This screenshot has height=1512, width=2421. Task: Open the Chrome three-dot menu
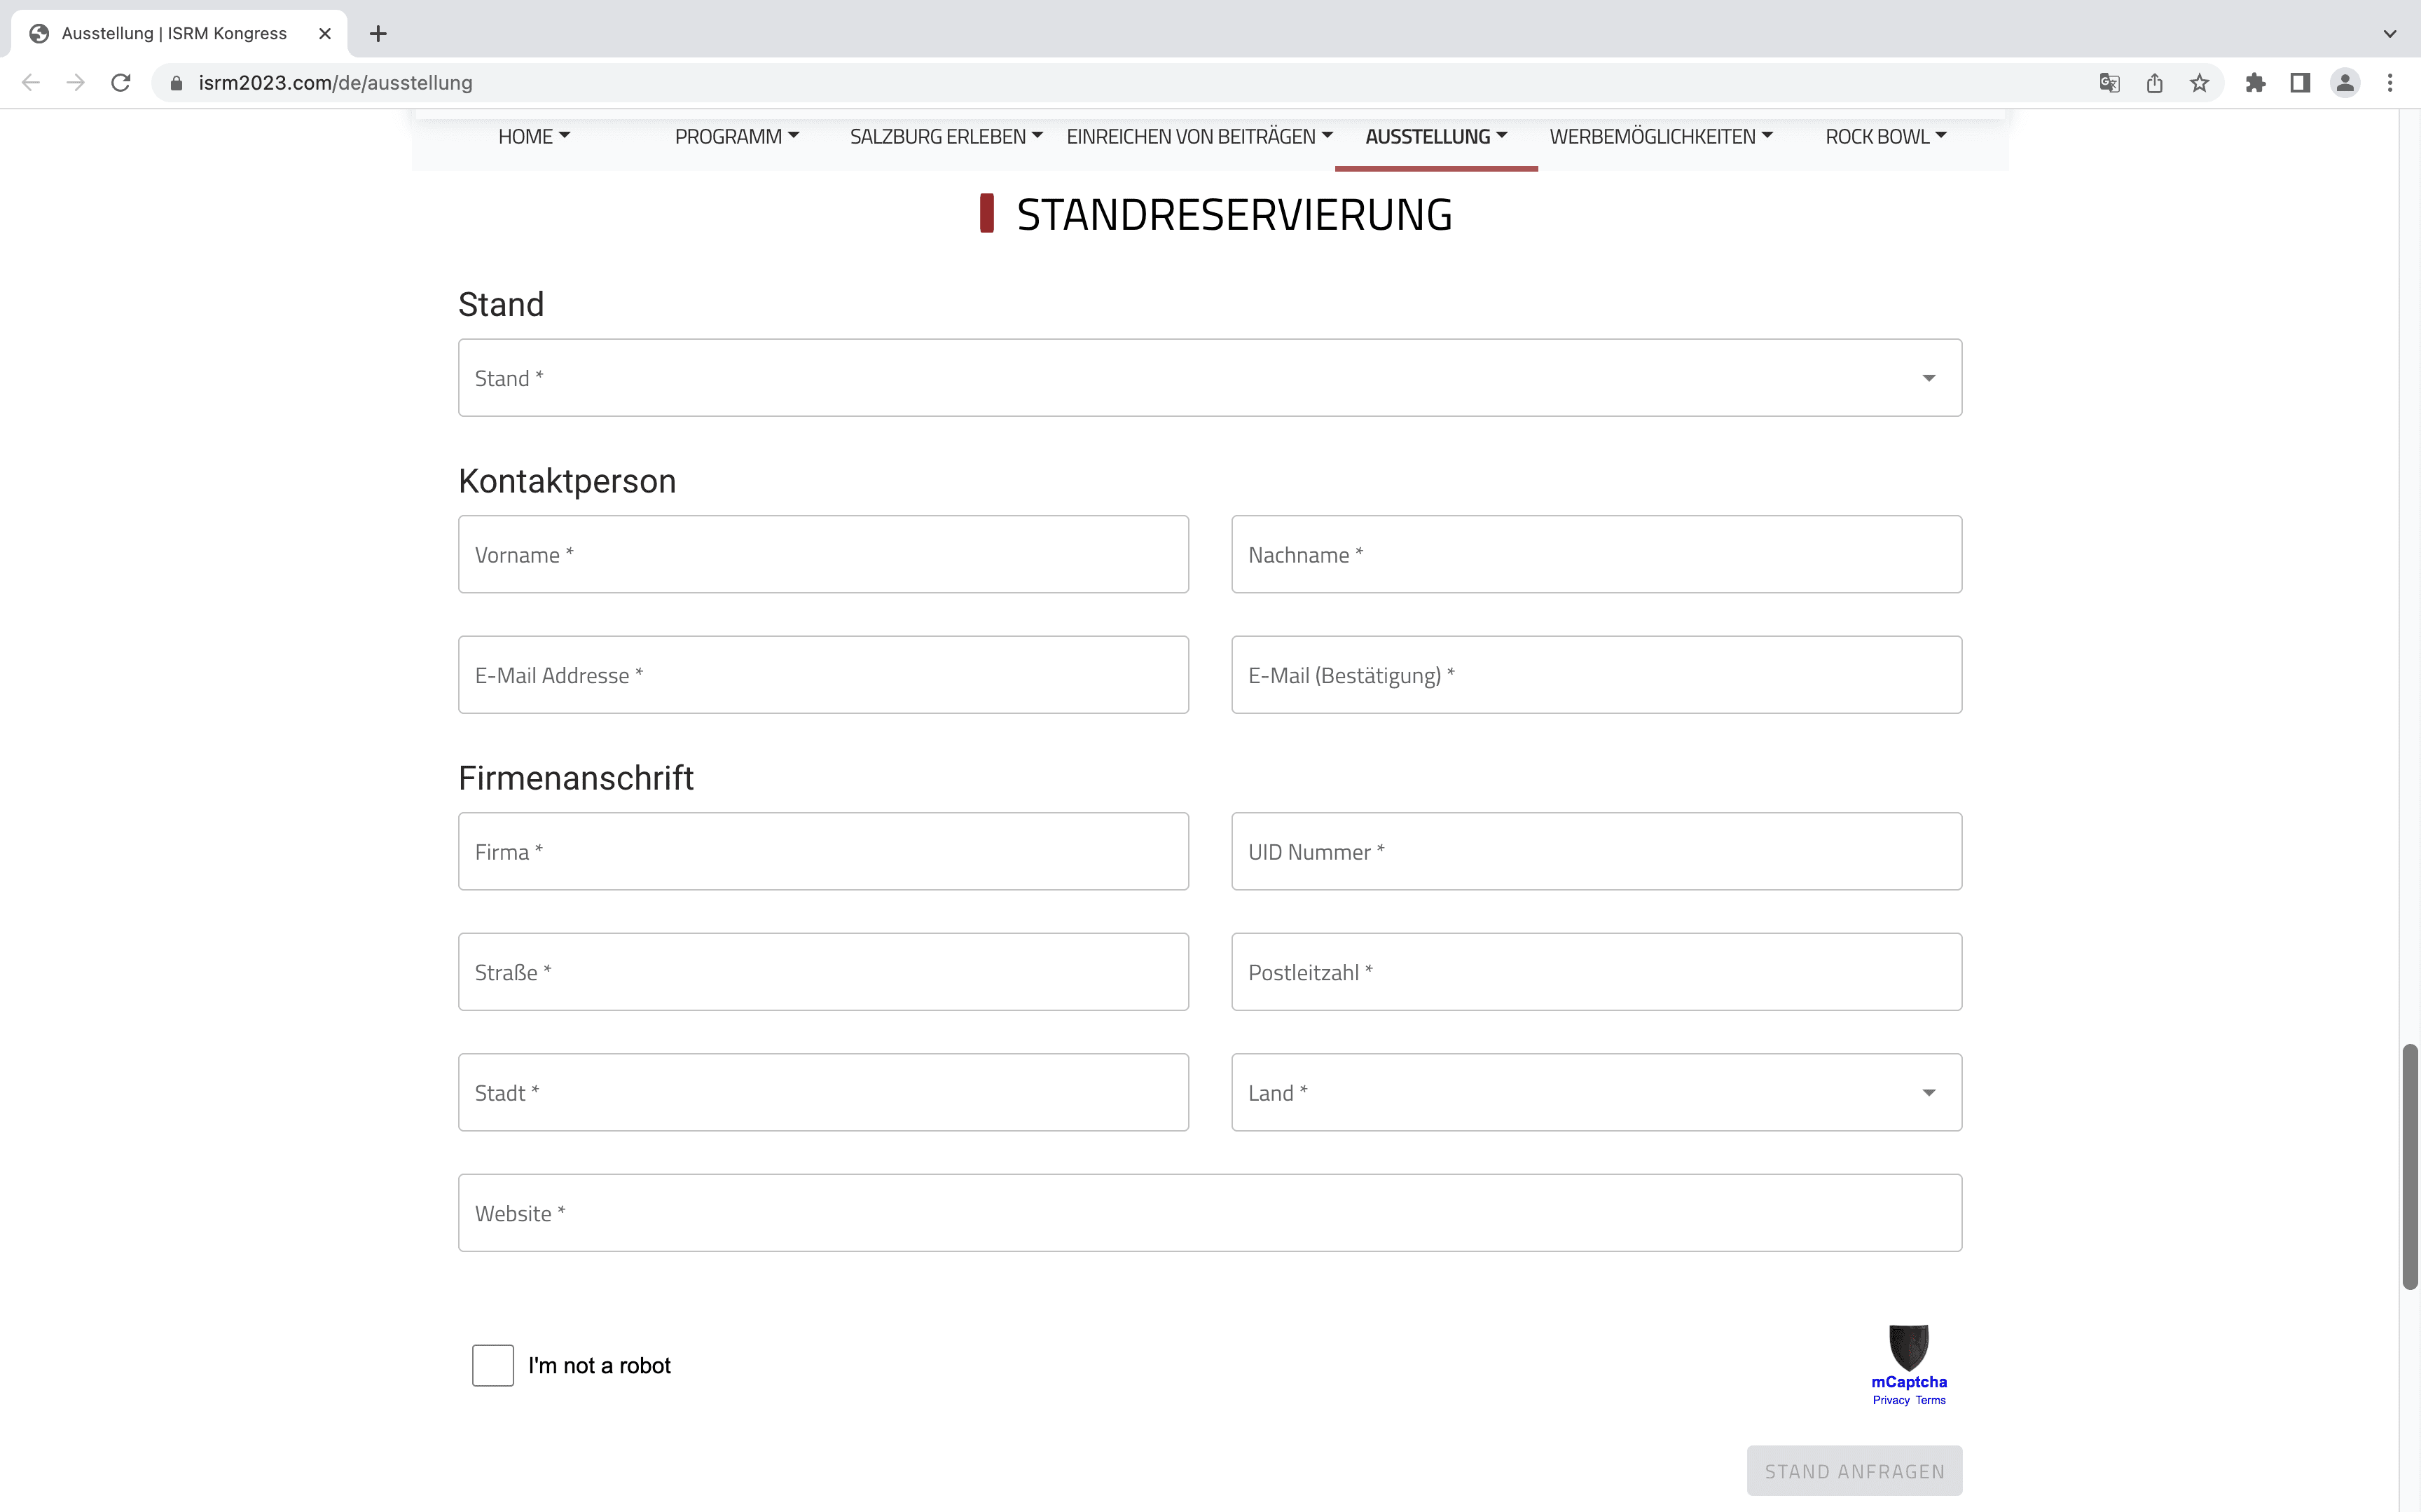[2390, 83]
